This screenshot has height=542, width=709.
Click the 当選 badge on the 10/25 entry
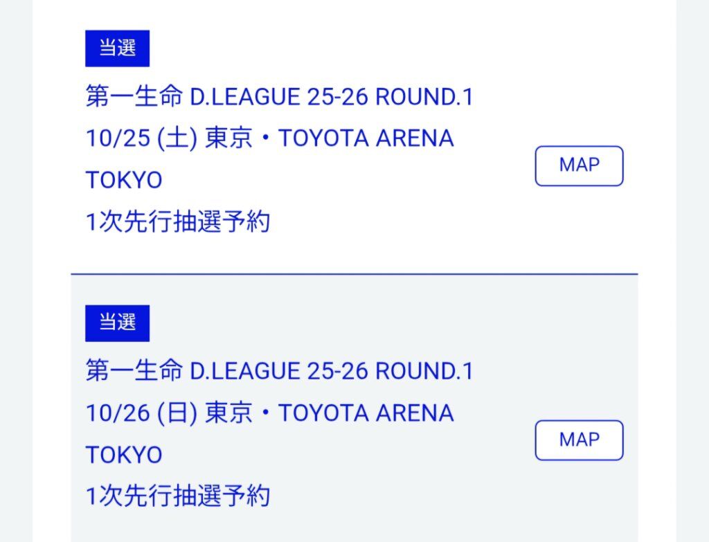117,48
